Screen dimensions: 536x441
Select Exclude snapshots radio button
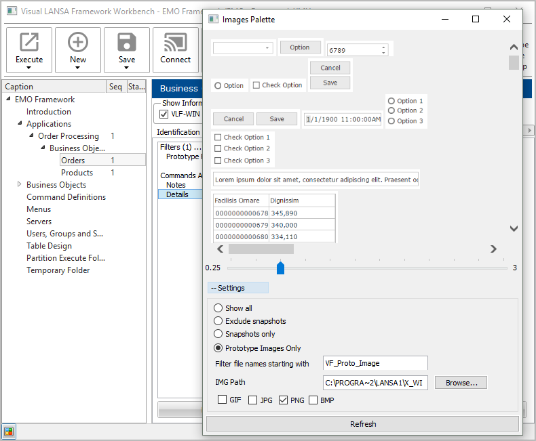218,321
